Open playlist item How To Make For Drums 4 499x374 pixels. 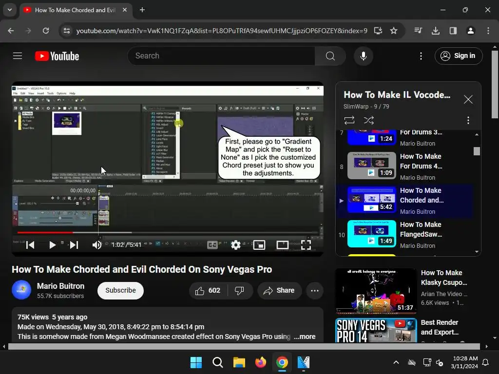coord(404,167)
